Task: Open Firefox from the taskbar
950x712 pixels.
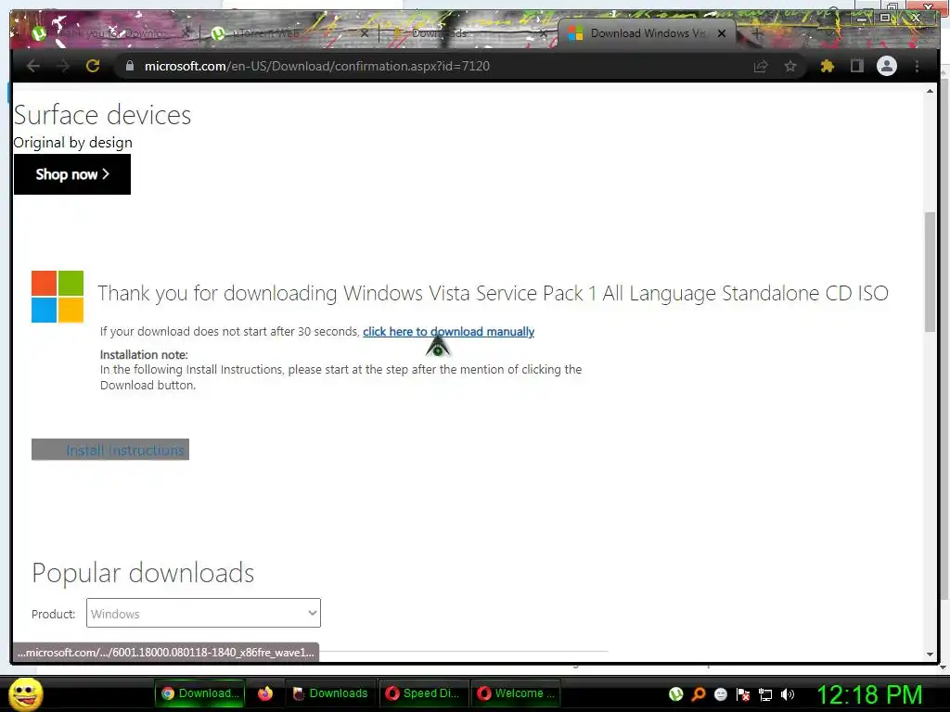Action: coord(265,693)
